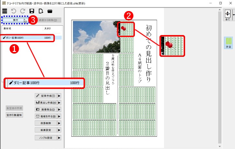The image size is (235, 149).
Task: Open the dropdown beside the 全て view button
Action: (233, 15)
